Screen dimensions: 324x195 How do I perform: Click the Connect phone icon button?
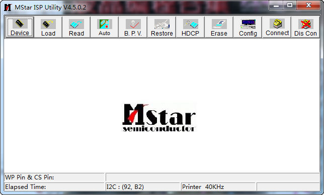point(277,28)
